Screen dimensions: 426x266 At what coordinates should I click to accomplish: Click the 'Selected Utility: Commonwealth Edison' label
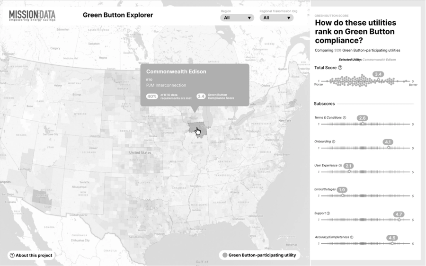(367, 60)
